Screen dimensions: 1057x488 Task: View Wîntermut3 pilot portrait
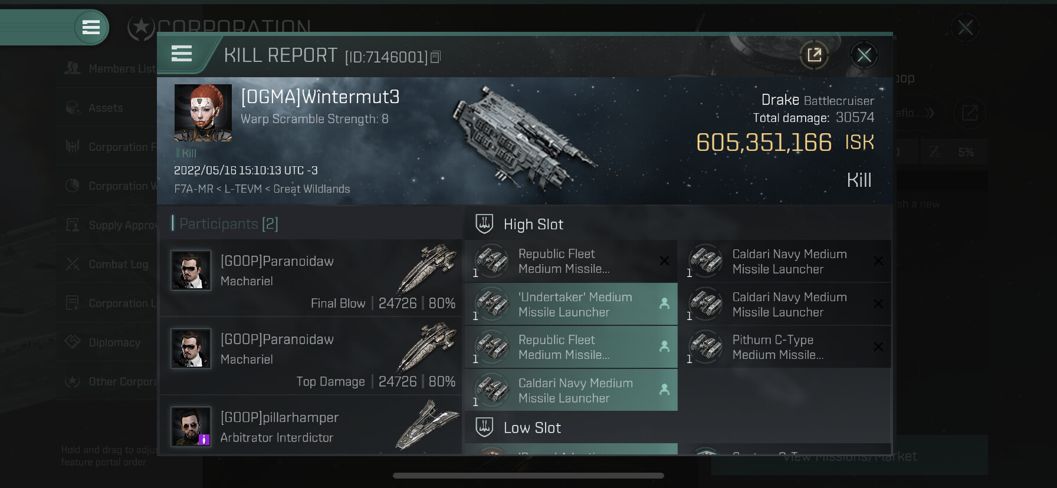[203, 113]
